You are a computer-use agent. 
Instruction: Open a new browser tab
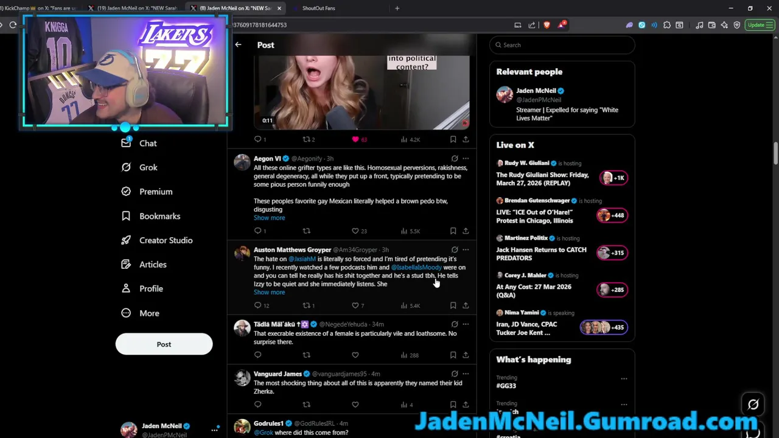click(397, 9)
